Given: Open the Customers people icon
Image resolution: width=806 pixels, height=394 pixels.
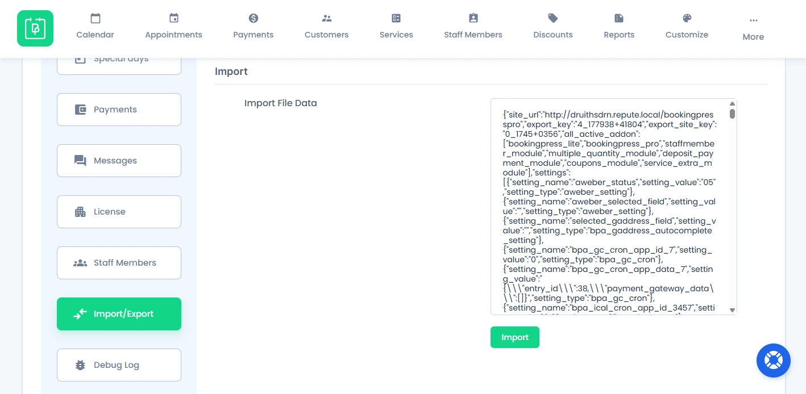Looking at the screenshot, I should click(x=327, y=18).
